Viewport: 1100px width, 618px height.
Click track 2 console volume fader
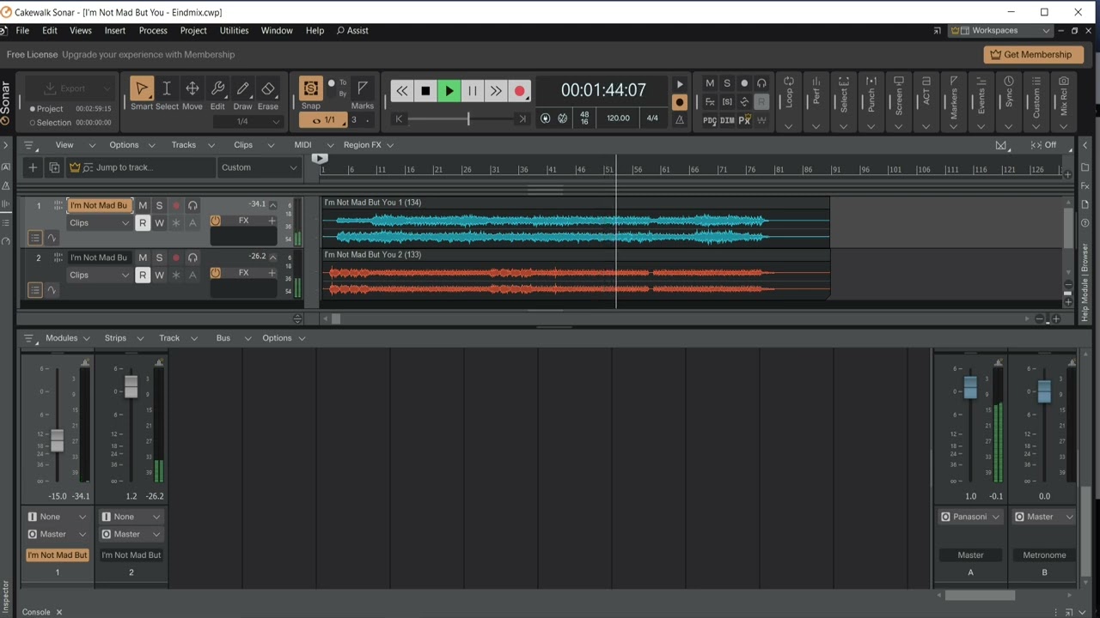coord(131,386)
